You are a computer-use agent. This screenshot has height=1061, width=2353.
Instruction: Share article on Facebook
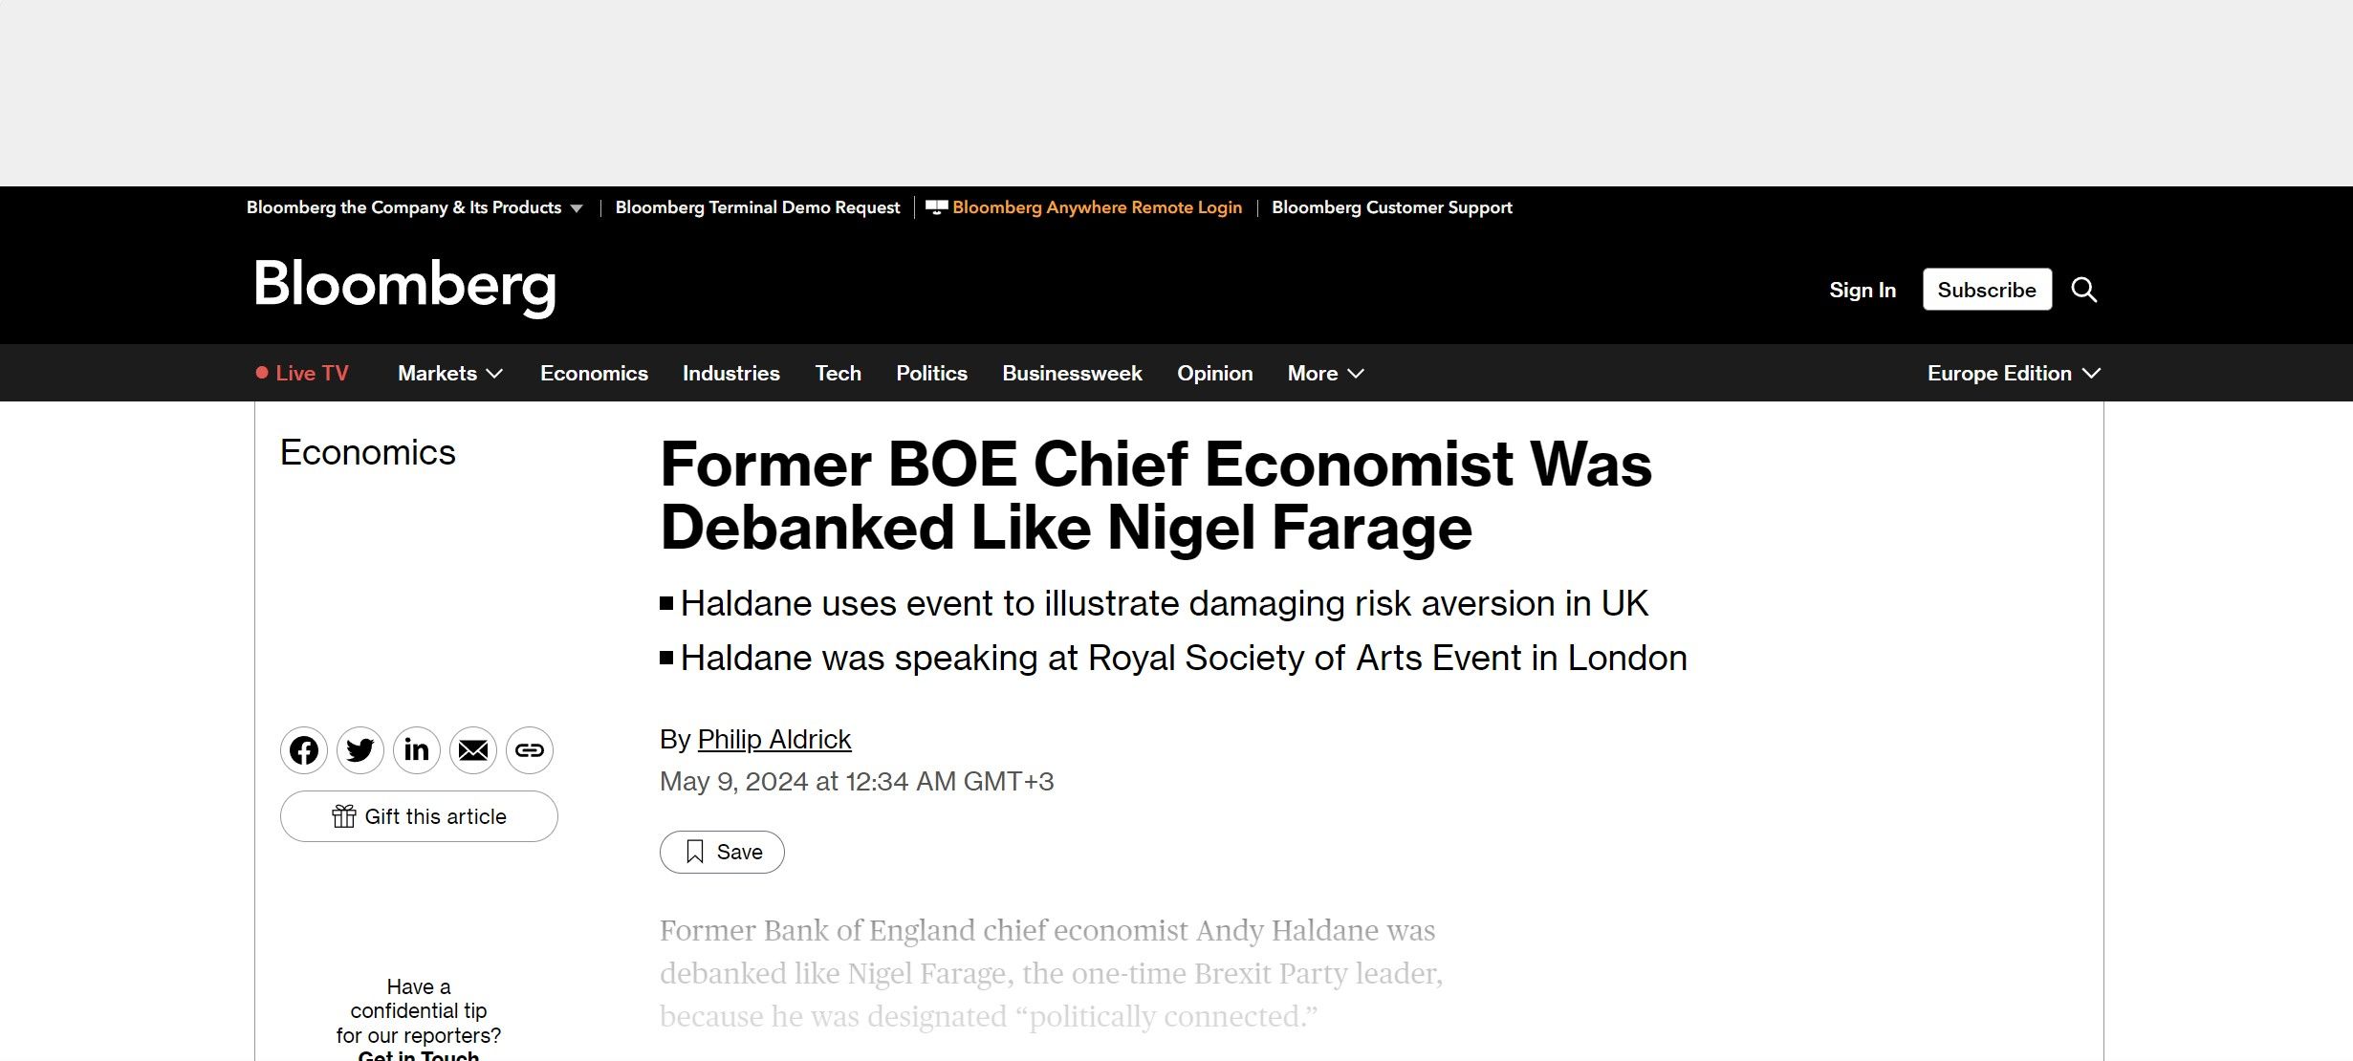tap(304, 750)
